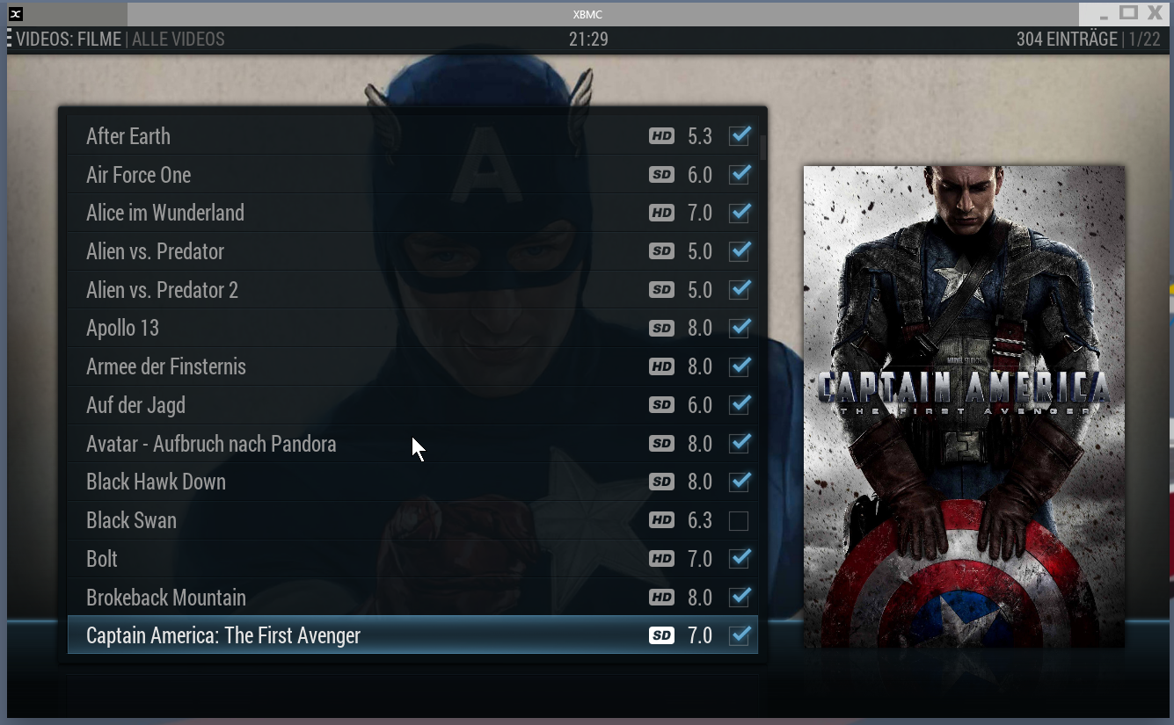Viewport: 1174px width, 725px height.
Task: Select Alice im Wunderland in the list
Action: (412, 213)
